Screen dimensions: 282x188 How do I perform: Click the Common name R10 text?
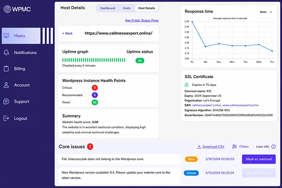tap(198, 91)
